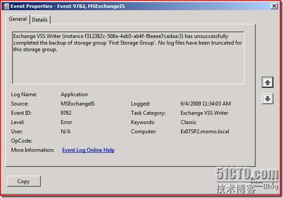Screen dimensions: 283x198
Task: Click the More Information: label
Action: 32,150
